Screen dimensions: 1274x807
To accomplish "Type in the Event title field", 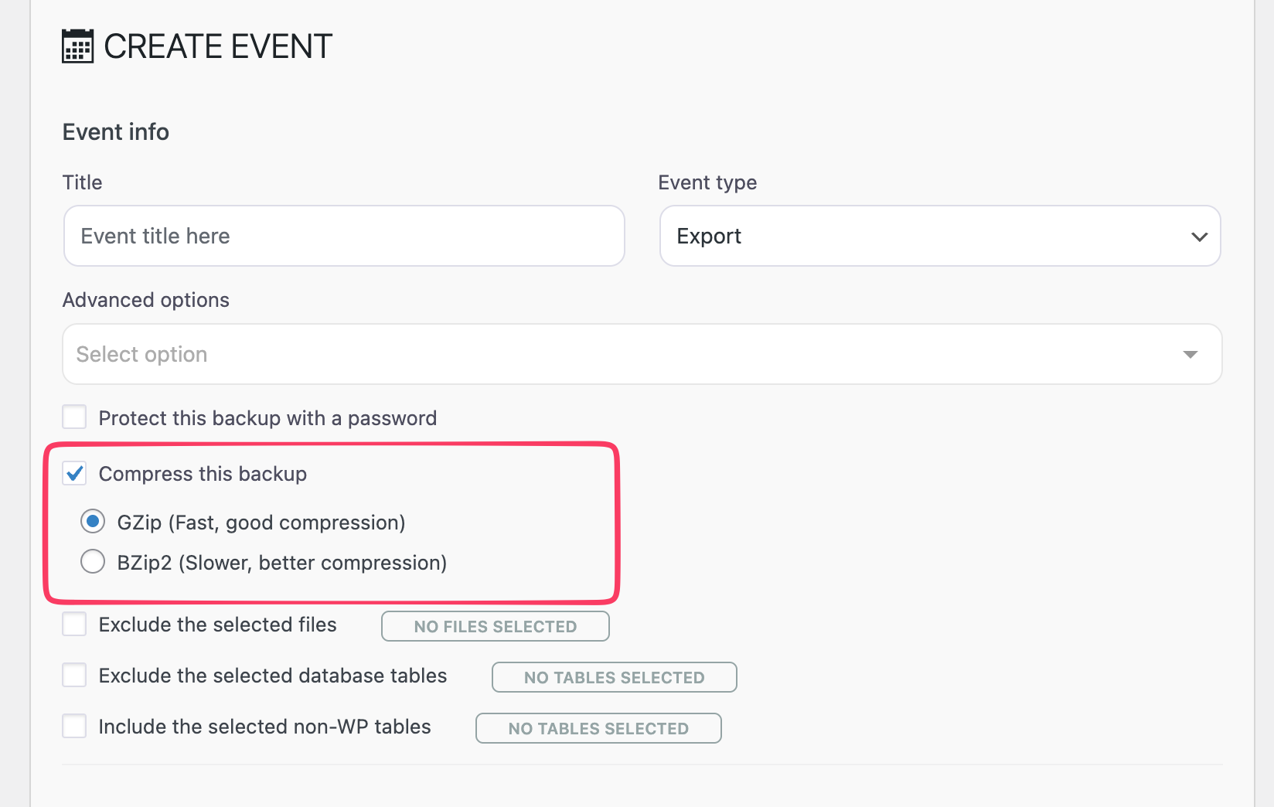I will coord(344,236).
